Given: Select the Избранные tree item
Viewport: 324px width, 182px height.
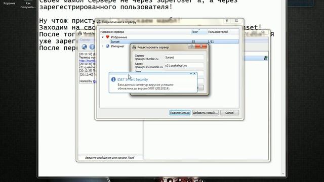Looking at the screenshot, I should pos(119,37).
